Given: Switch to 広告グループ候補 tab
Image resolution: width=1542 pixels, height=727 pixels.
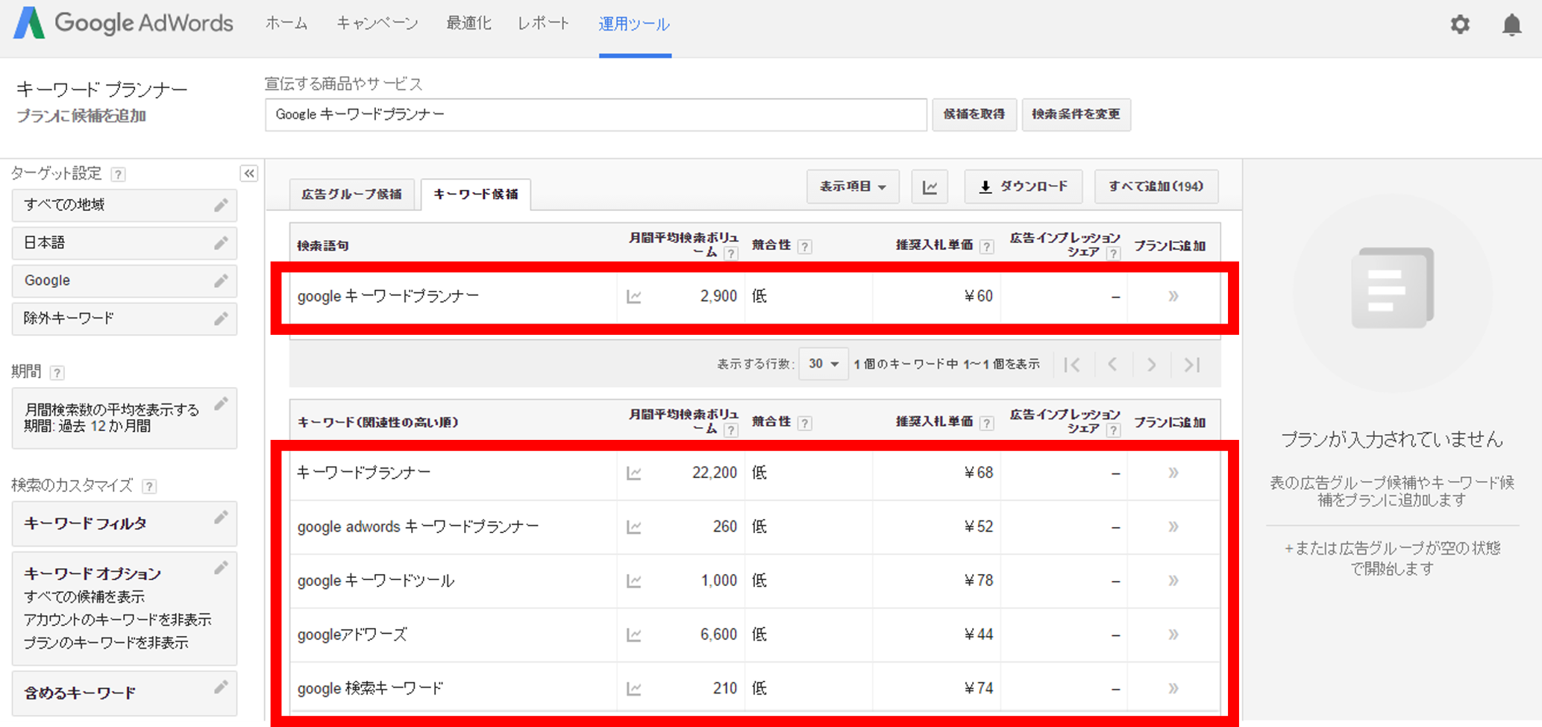Looking at the screenshot, I should click(351, 195).
